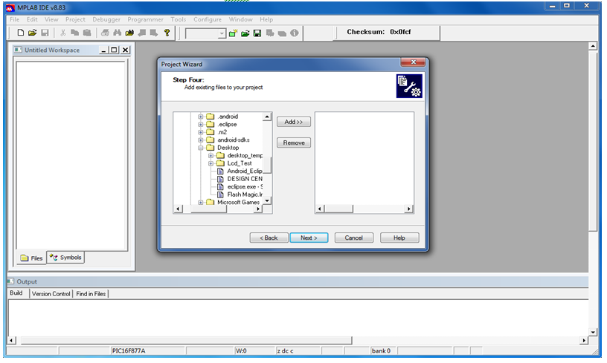Expand the .android folder node
Image resolution: width=607 pixels, height=363 pixels.
pyautogui.click(x=201, y=117)
